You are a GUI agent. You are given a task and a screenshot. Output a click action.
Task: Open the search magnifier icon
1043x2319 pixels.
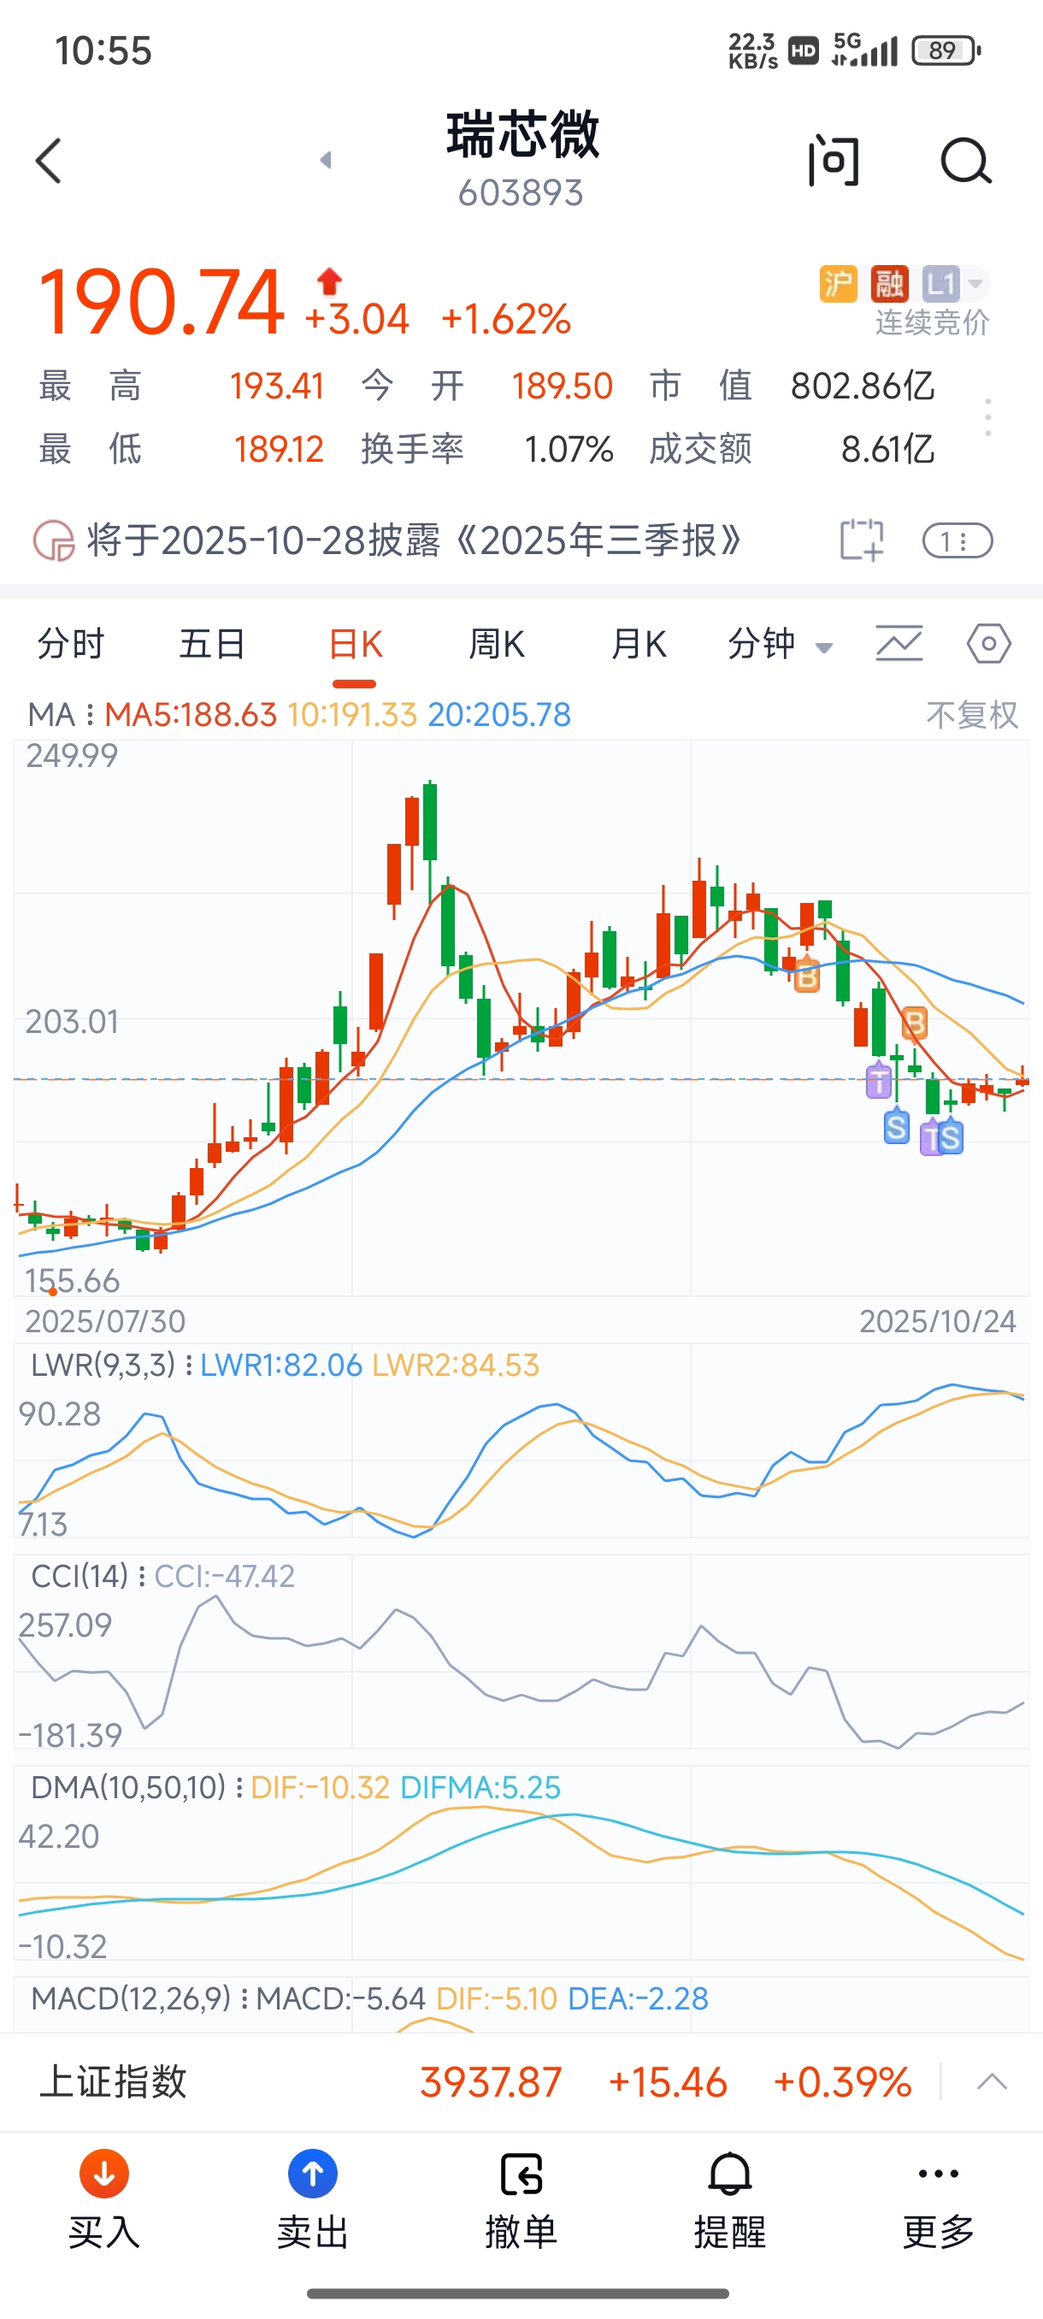[x=965, y=161]
